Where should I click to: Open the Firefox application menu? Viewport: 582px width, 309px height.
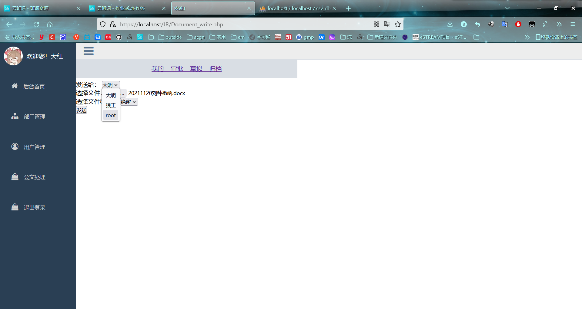573,25
